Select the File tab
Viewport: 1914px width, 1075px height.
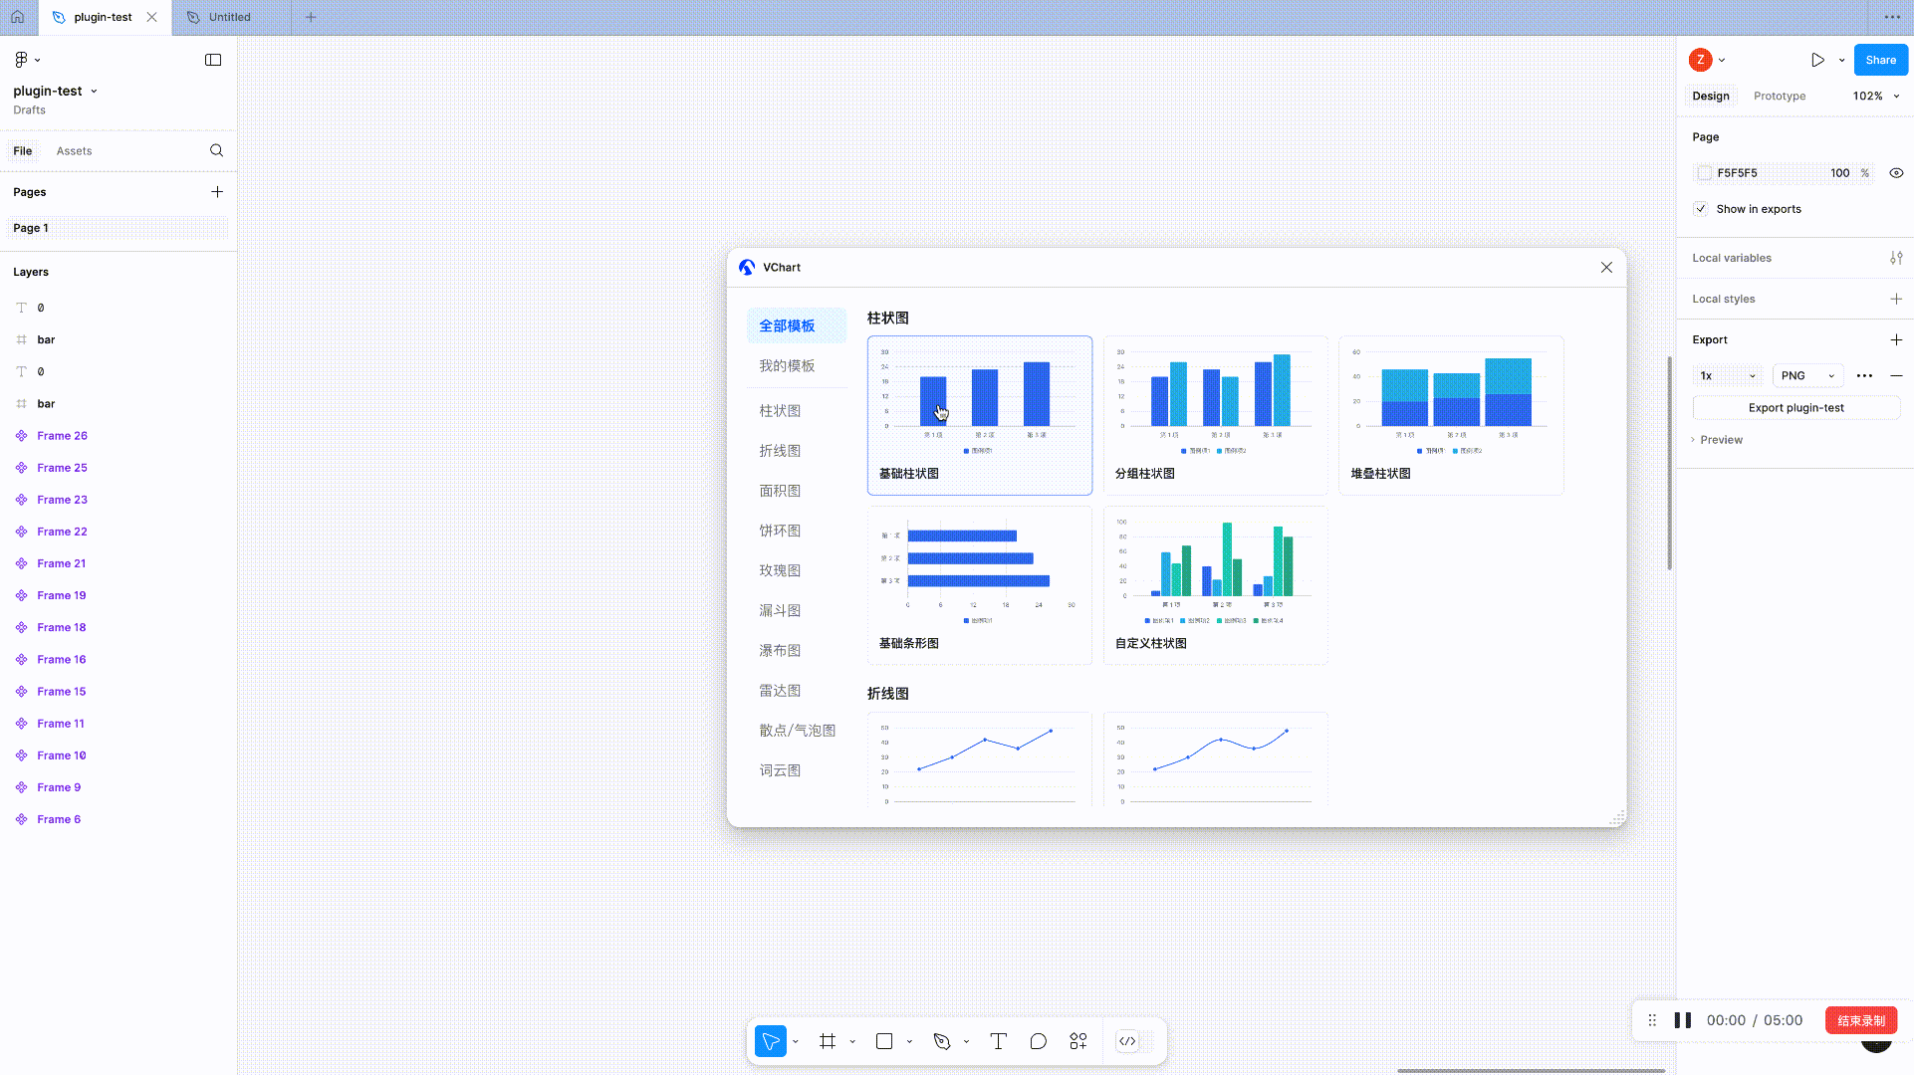click(23, 151)
